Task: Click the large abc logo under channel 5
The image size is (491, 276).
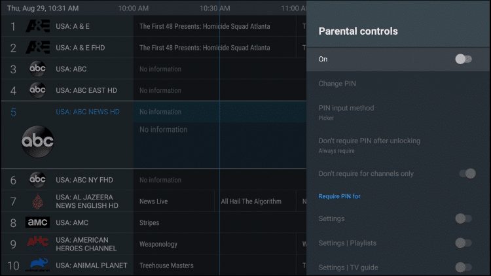Action: point(37,141)
